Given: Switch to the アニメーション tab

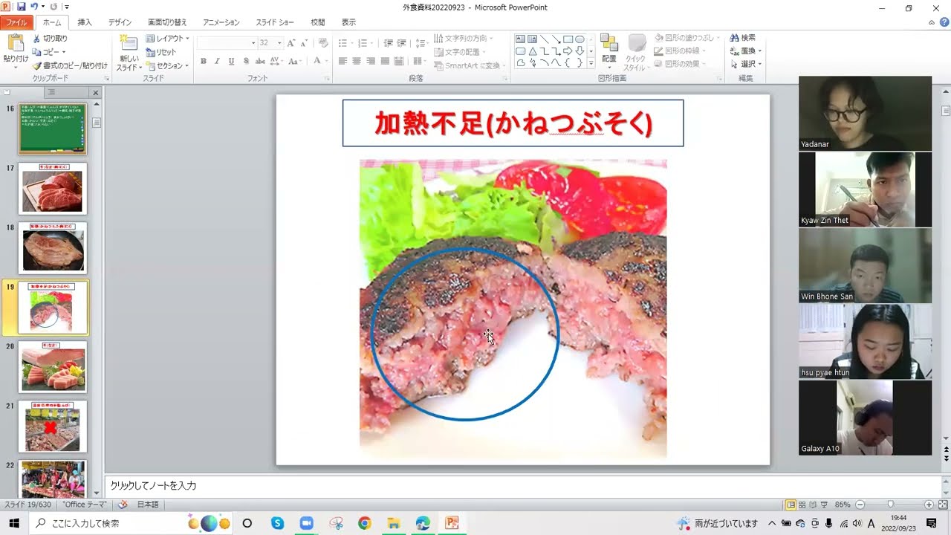Looking at the screenshot, I should [221, 23].
